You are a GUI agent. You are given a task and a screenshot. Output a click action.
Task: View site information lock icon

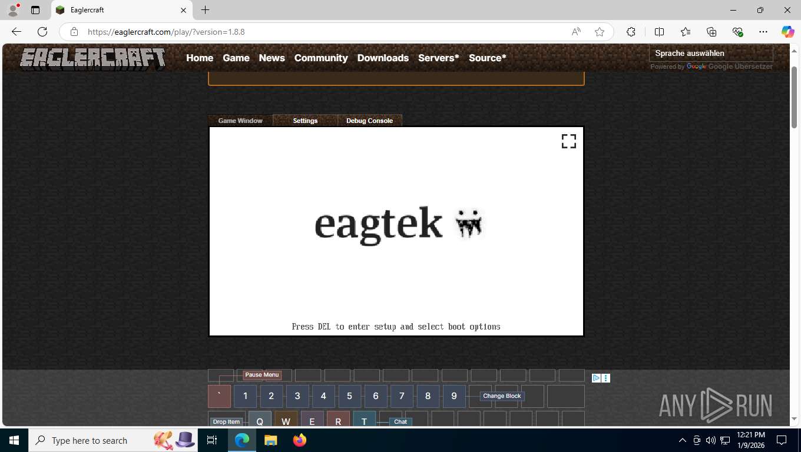(74, 32)
